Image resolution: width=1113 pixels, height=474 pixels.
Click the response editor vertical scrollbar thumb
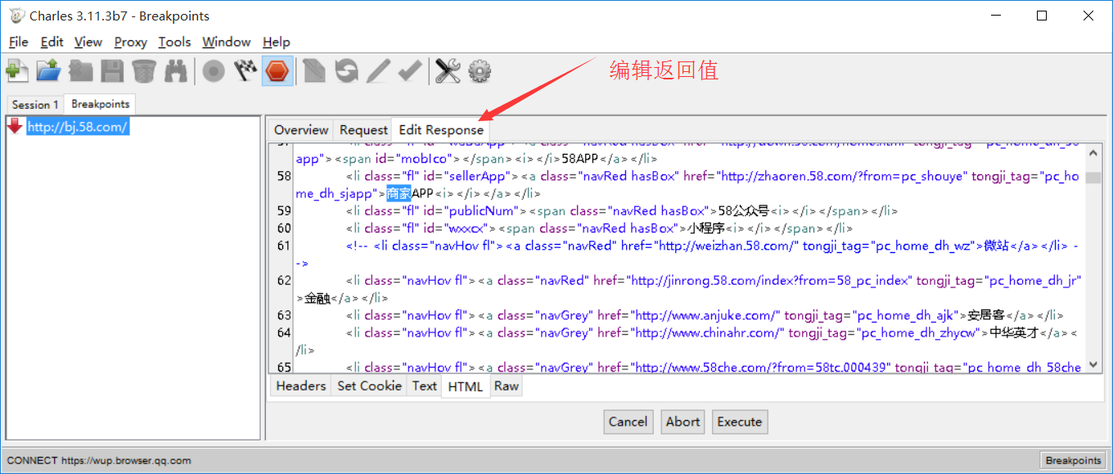pyautogui.click(x=1093, y=178)
